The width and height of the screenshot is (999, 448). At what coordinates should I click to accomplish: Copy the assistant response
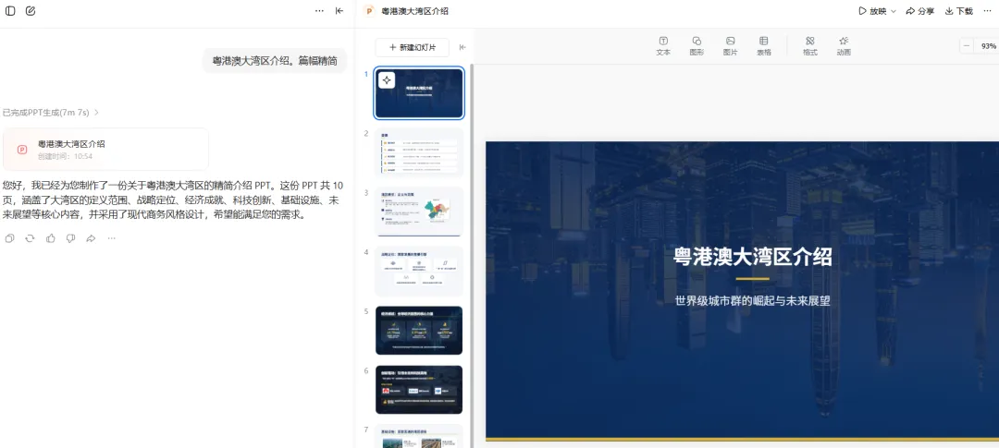(x=9, y=238)
